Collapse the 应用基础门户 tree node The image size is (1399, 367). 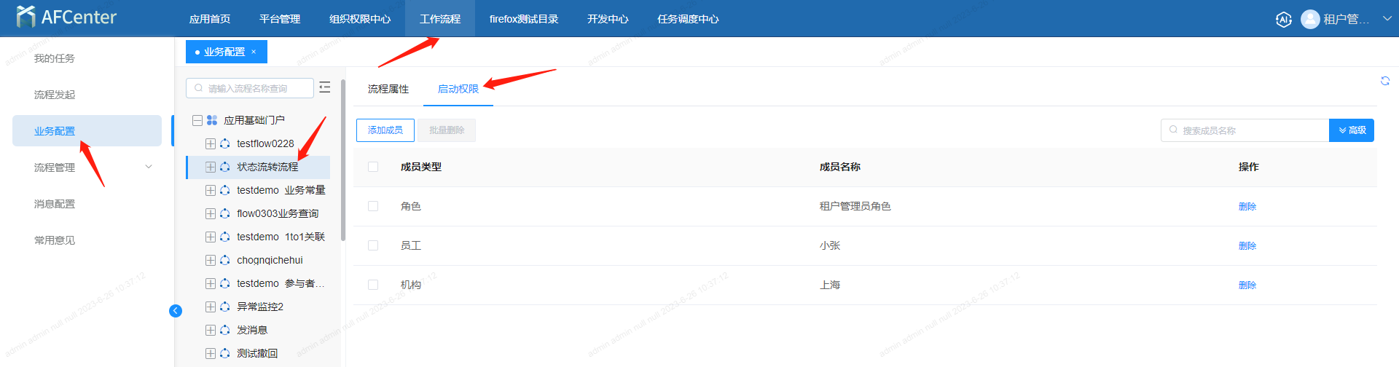(x=197, y=120)
